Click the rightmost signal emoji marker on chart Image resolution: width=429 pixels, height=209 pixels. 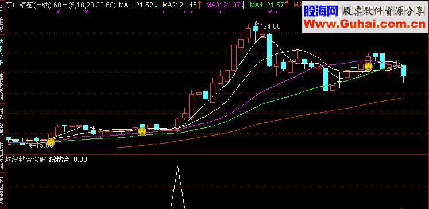coord(369,66)
